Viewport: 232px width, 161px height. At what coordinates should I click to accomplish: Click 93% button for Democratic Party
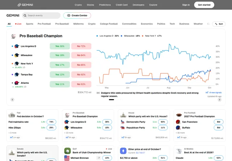coord(163,122)
